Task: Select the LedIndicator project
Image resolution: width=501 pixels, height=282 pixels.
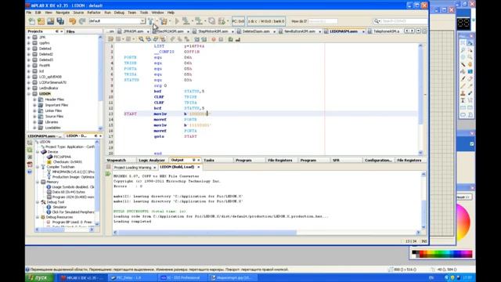Action: point(49,89)
